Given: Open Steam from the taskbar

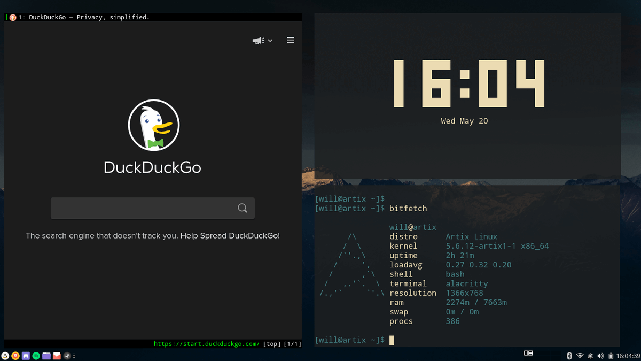Looking at the screenshot, I should point(67,355).
